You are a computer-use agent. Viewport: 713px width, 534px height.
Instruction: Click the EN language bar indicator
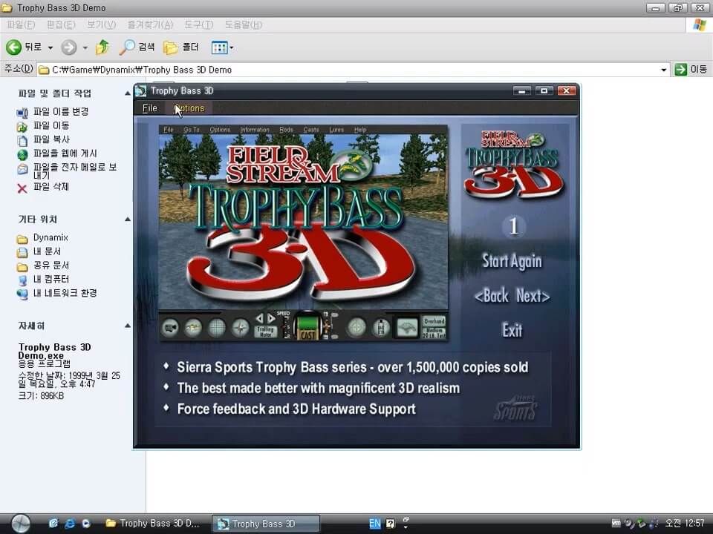pos(374,524)
